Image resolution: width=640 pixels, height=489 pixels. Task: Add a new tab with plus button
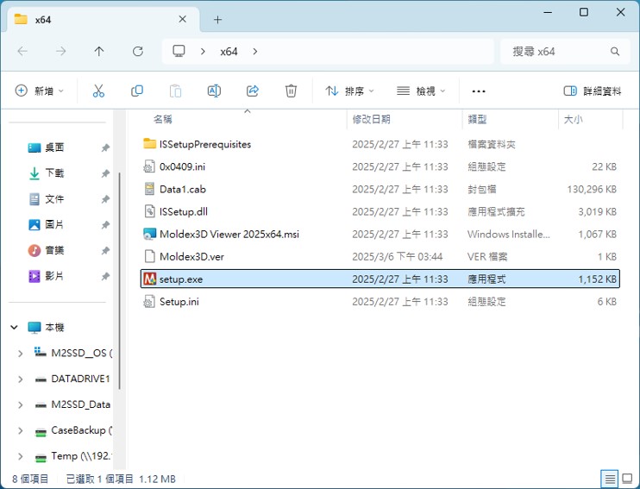(218, 20)
